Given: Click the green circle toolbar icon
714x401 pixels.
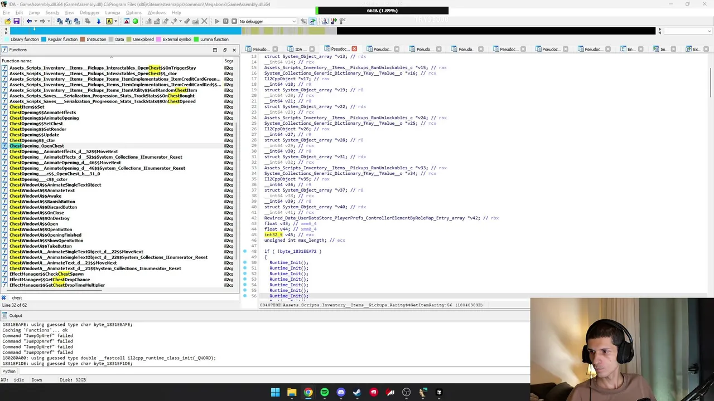Looking at the screenshot, I should 135,21.
